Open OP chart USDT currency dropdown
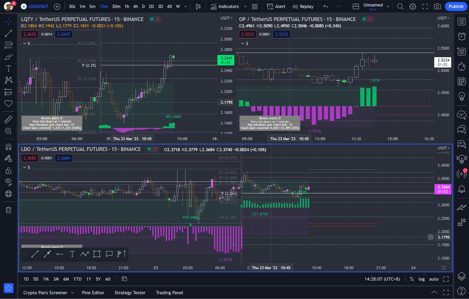Screen dimensions: 469x299 point(443,18)
